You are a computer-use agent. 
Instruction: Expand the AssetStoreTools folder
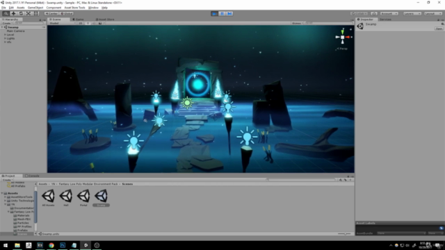[5, 197]
